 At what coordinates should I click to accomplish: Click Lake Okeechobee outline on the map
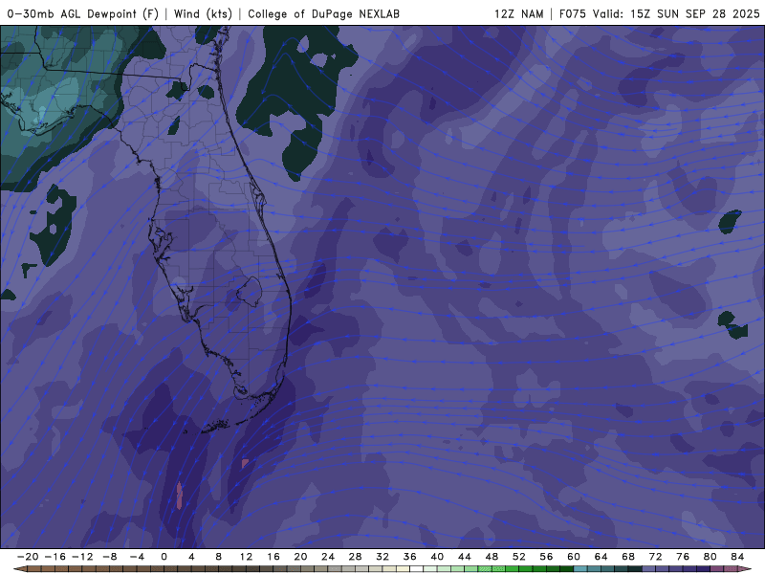pos(250,292)
